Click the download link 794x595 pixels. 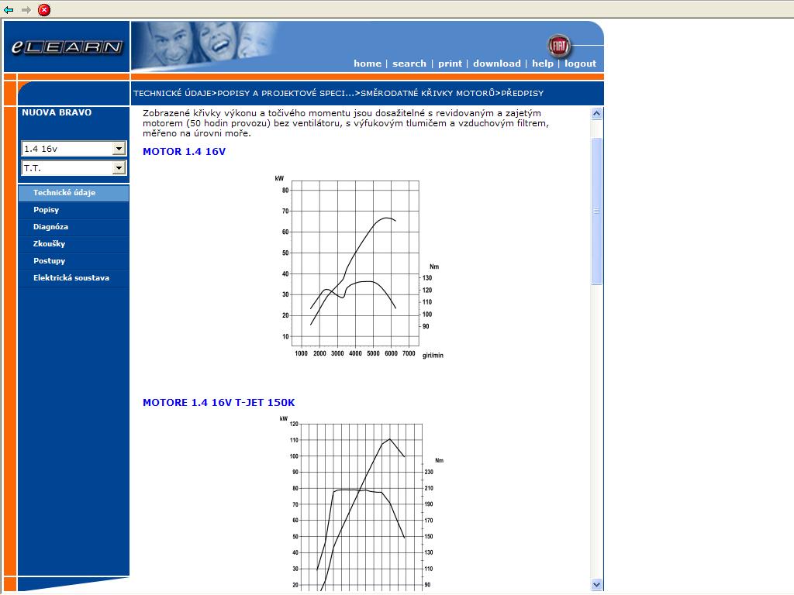tap(497, 64)
